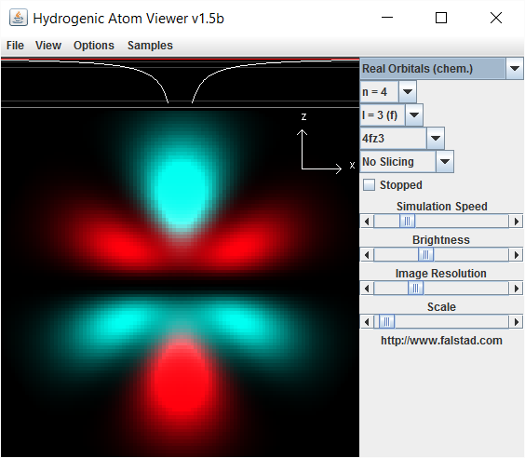Click Scale slider right arrow
Screen dimensions: 525x458
pyautogui.click(x=516, y=322)
